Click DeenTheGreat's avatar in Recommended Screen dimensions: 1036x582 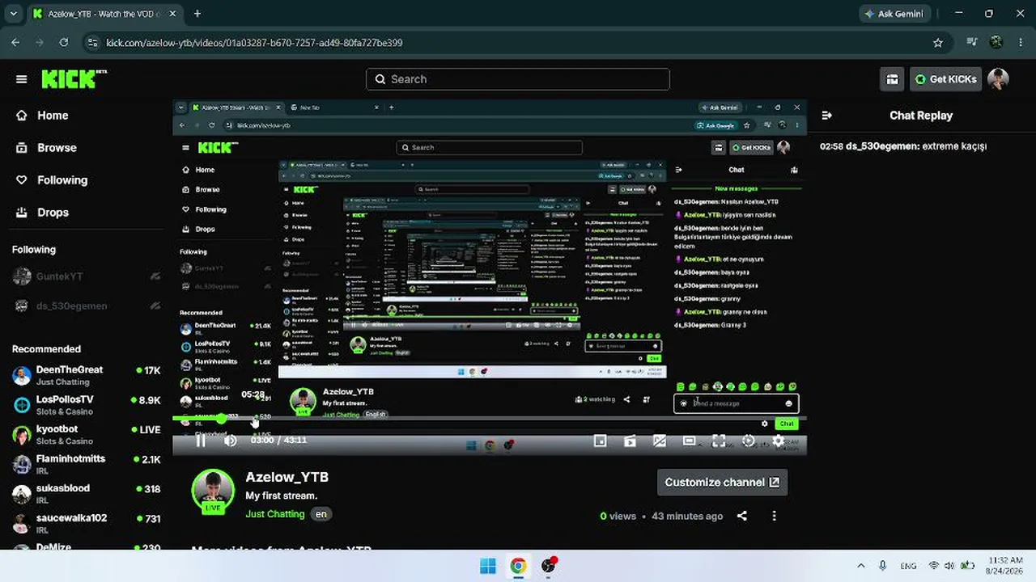tap(22, 376)
